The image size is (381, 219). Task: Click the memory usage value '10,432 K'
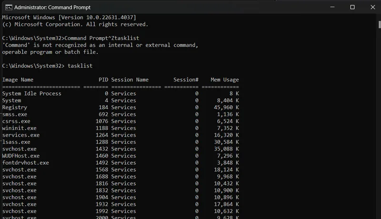click(226, 184)
